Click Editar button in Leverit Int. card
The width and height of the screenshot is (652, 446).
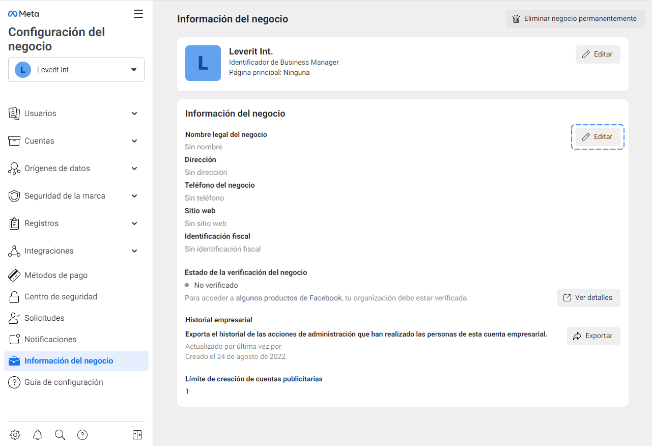coord(598,54)
